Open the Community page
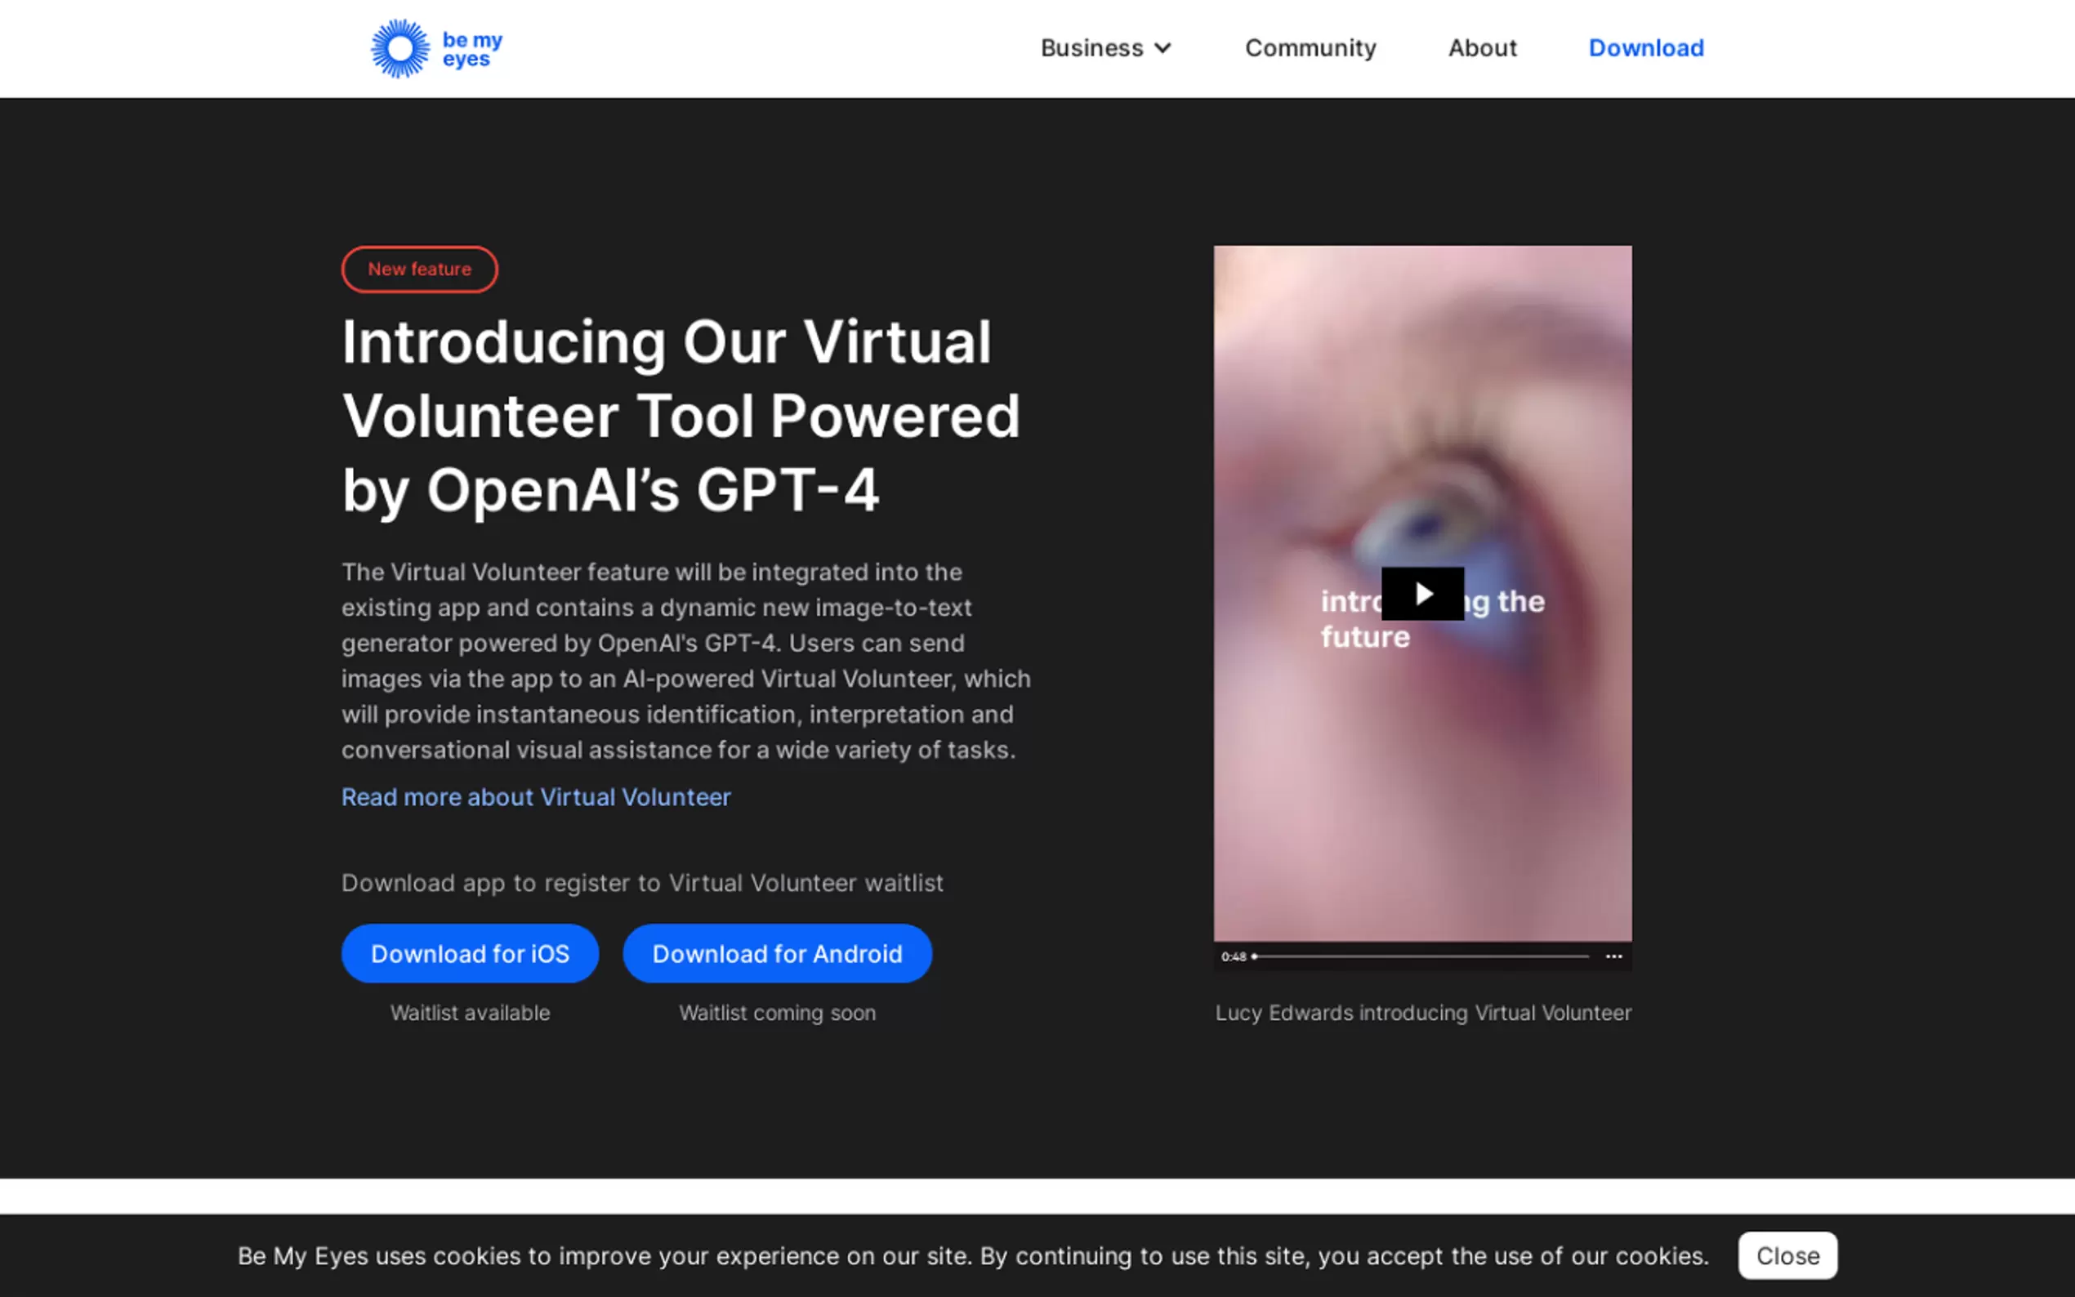The height and width of the screenshot is (1297, 2075). click(x=1310, y=48)
